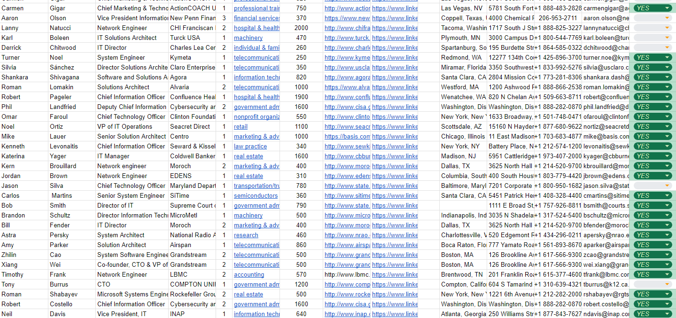Click the 'Westford, MA' location cell
676x318 pixels.
pos(463,87)
